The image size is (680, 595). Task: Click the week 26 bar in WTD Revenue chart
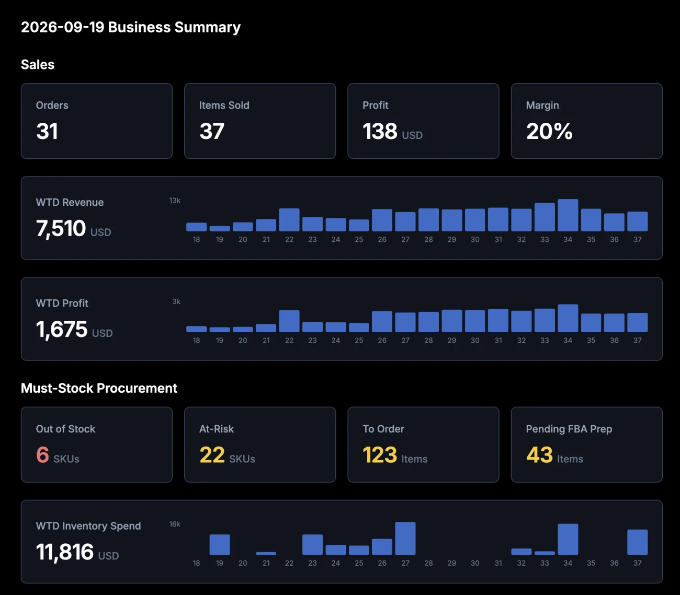point(382,220)
